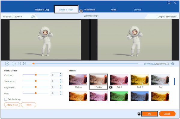Open the Subtitle tab
The height and width of the screenshot is (119, 180).
137,10
